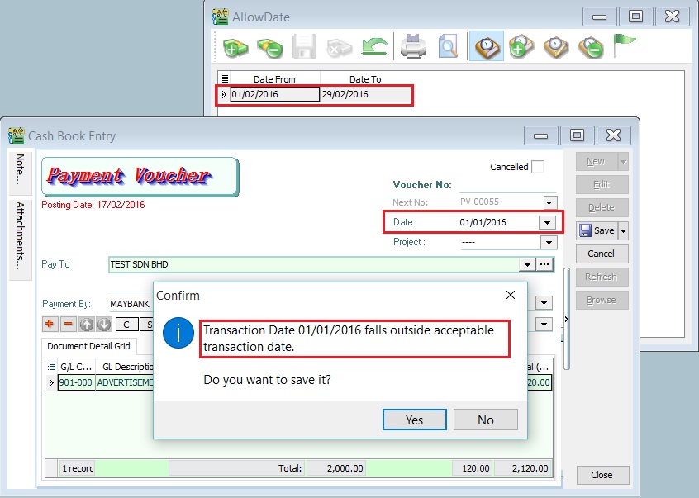Screen dimensions: 699x498
Task: Open the Date dropdown calendar
Action: (546, 222)
